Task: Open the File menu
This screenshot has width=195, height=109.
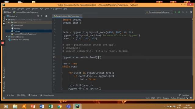Action: (x=4, y=9)
